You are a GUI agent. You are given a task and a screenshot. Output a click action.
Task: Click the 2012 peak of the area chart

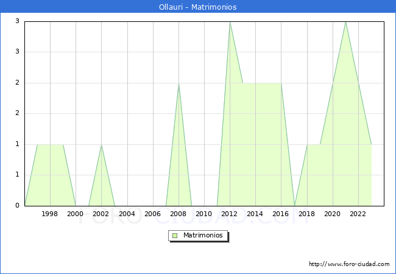tap(230, 23)
